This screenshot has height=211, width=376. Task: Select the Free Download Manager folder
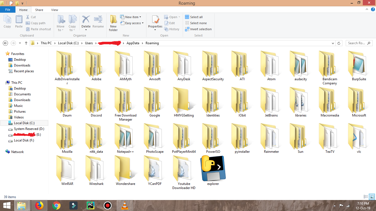(126, 104)
